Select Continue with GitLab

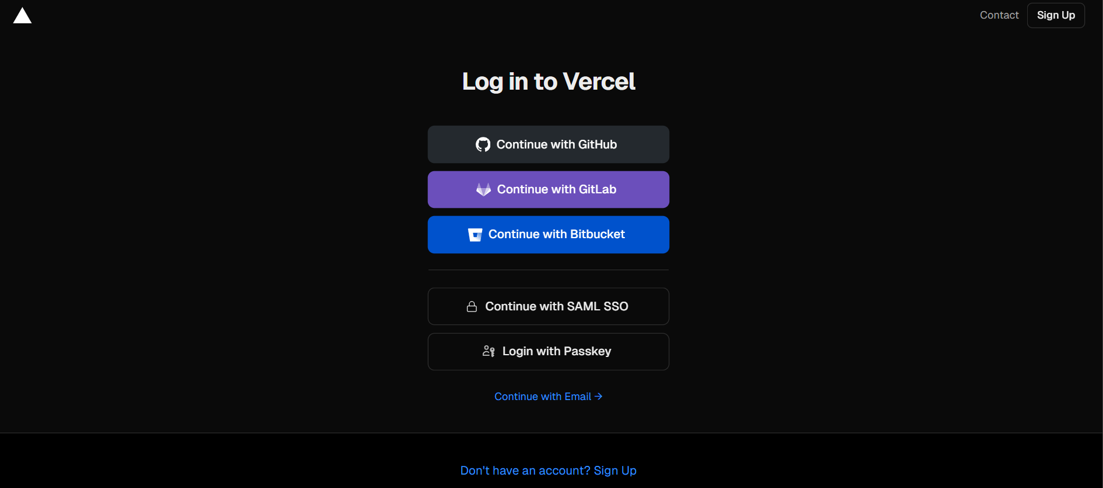[547, 189]
